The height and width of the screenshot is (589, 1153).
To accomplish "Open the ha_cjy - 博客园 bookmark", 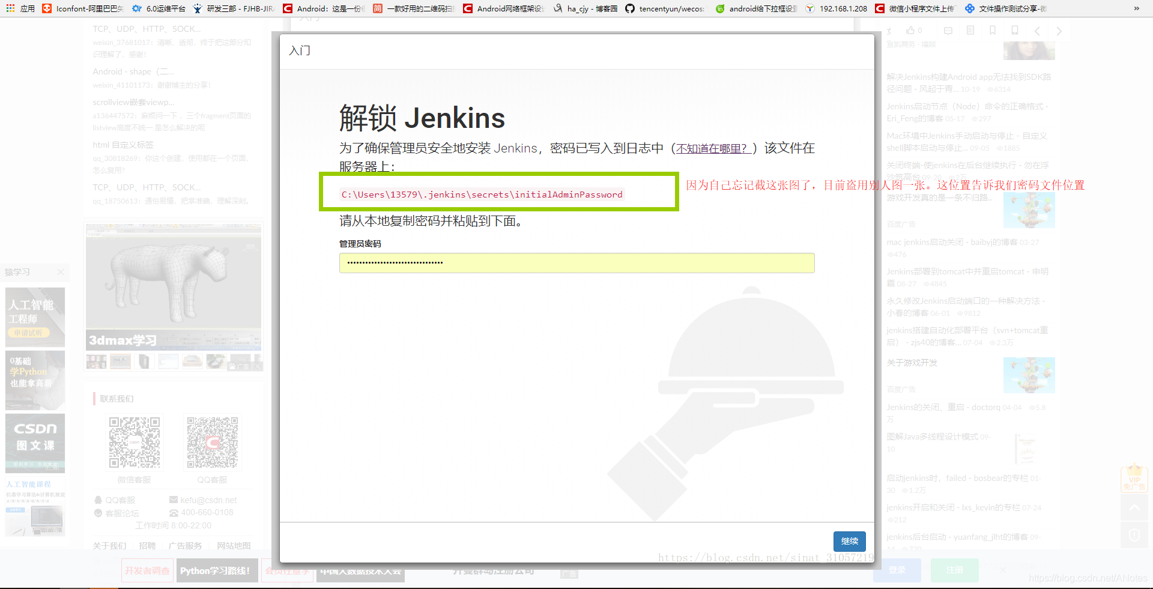I will 586,8.
